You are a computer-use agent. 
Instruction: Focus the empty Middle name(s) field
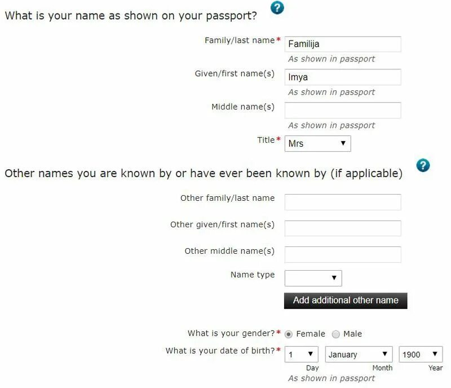pos(343,110)
